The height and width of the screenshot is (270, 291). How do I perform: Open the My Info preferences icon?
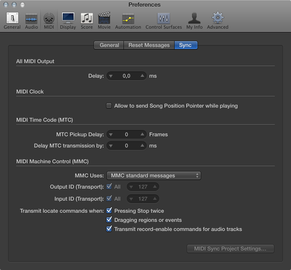click(x=194, y=18)
